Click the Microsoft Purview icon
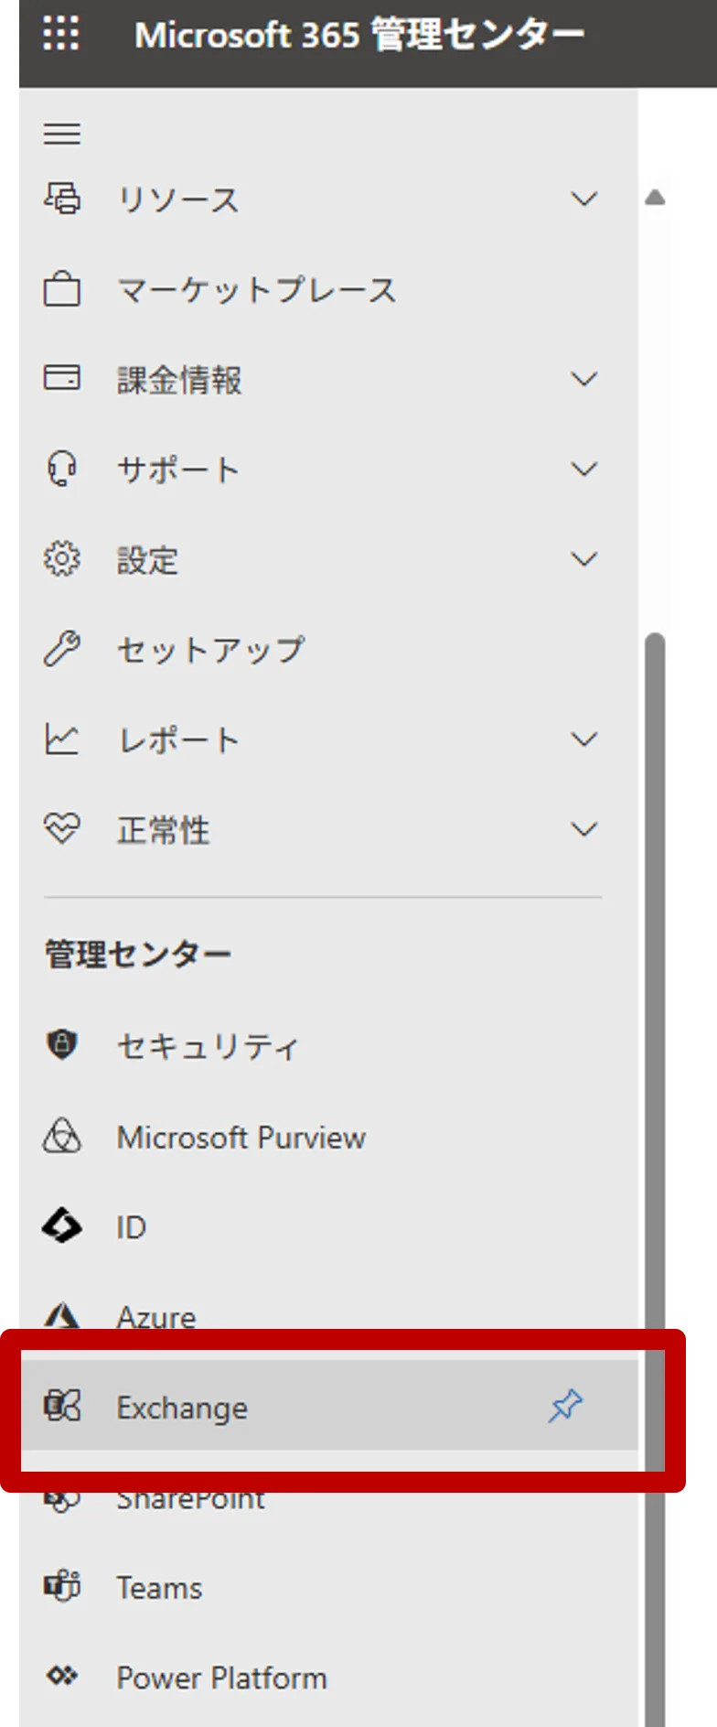 pyautogui.click(x=62, y=1137)
